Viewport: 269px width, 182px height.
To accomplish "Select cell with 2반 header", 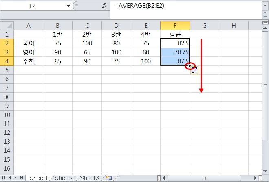I will pos(87,35).
